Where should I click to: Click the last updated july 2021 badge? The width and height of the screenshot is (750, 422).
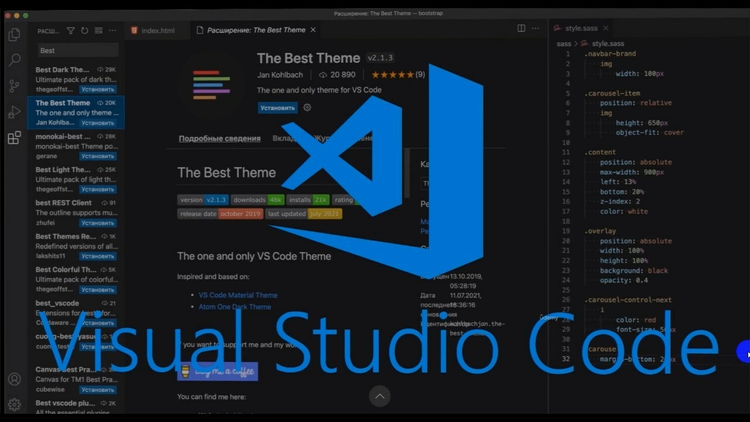click(304, 214)
